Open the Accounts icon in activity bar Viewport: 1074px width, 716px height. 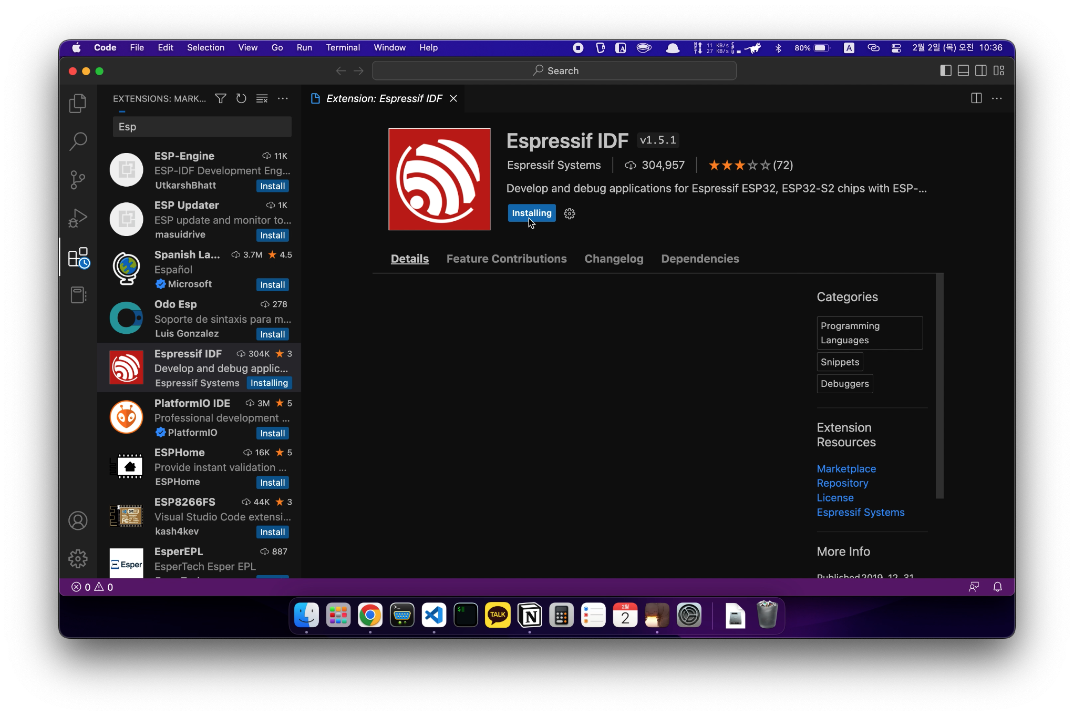(78, 521)
